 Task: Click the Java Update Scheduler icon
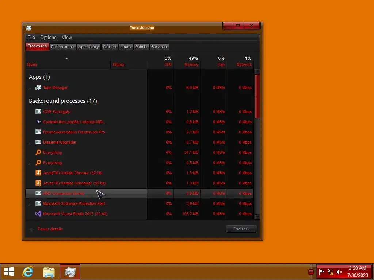pyautogui.click(x=38, y=183)
